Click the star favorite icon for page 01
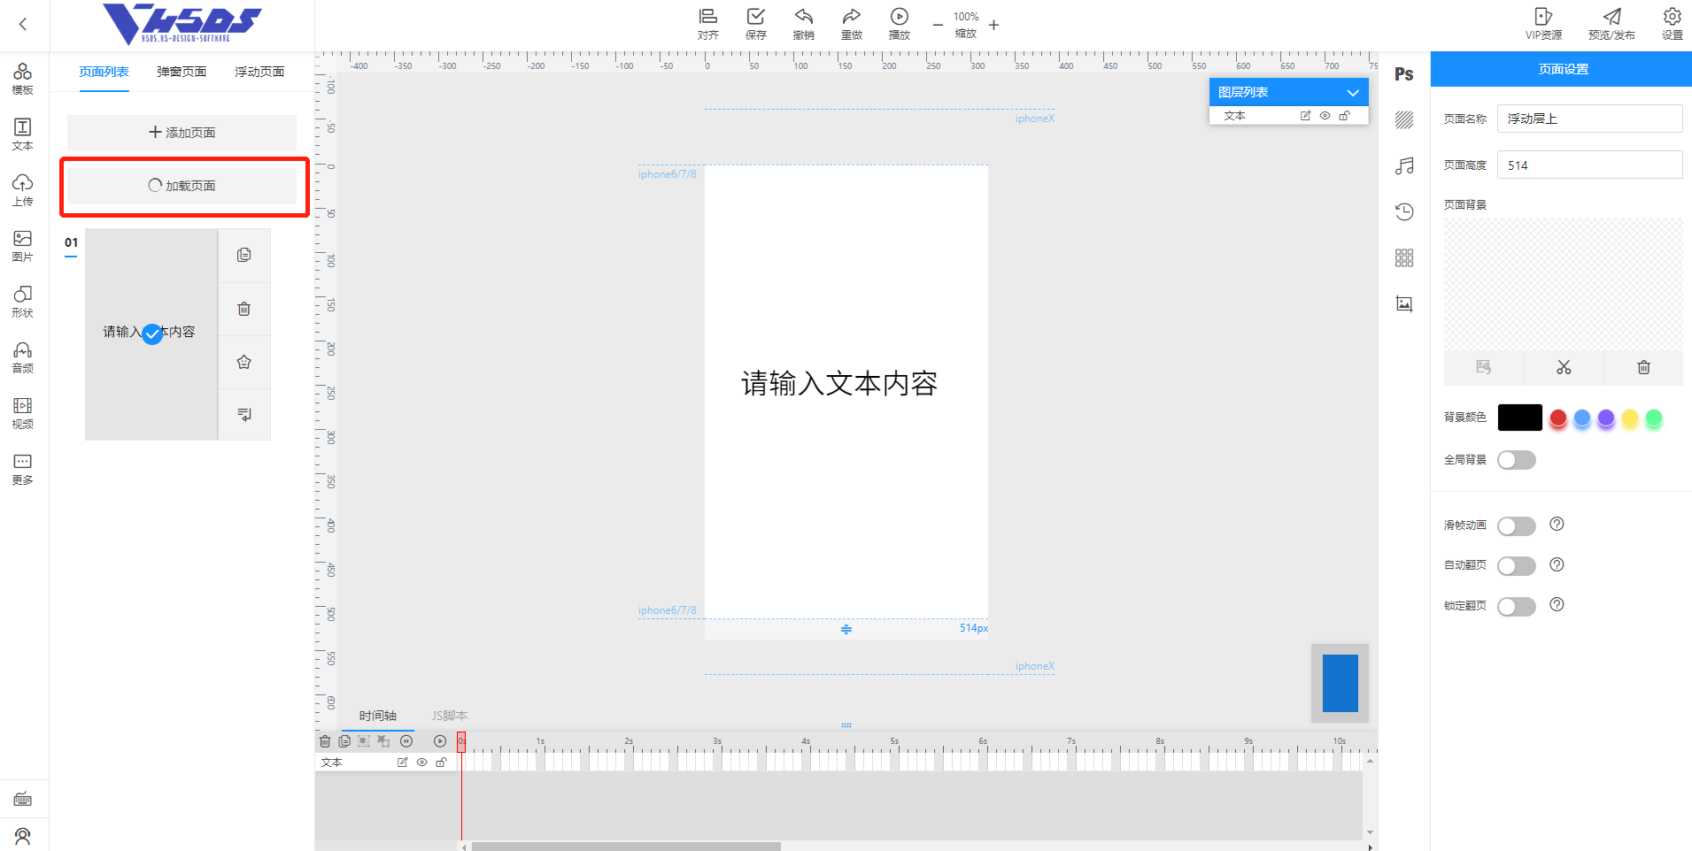Screen dimensions: 1692x851 click(x=244, y=362)
